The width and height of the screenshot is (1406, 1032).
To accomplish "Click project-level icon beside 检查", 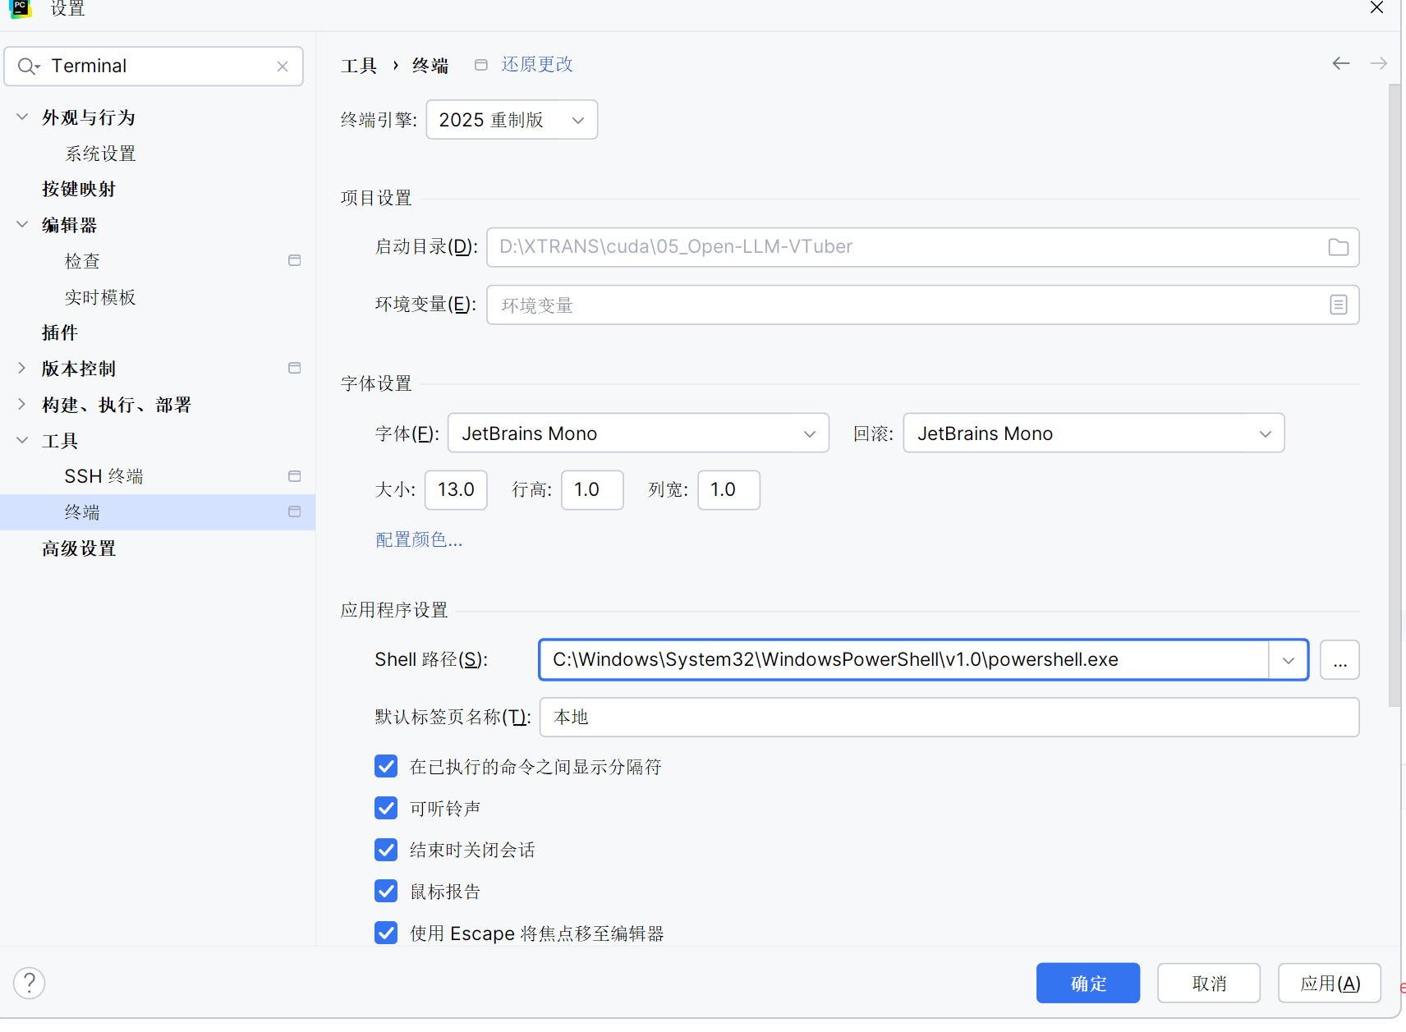I will (x=295, y=260).
